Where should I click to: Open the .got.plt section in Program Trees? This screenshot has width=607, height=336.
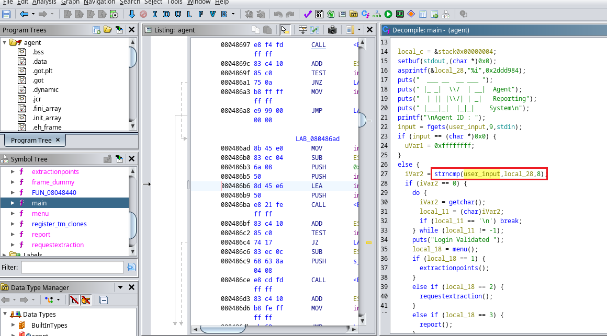(x=42, y=71)
